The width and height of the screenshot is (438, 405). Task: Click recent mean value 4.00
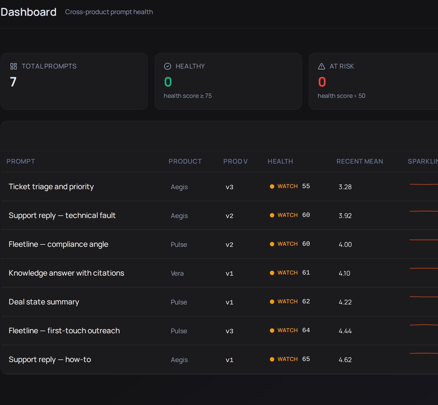tap(345, 245)
